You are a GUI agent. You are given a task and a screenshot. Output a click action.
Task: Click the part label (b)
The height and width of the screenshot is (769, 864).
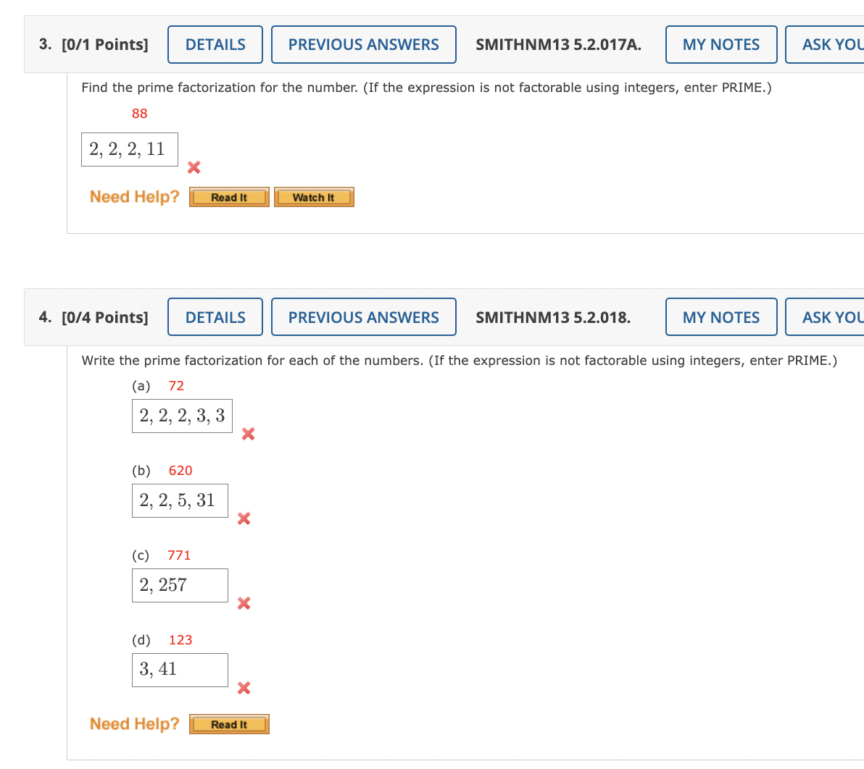(x=141, y=471)
